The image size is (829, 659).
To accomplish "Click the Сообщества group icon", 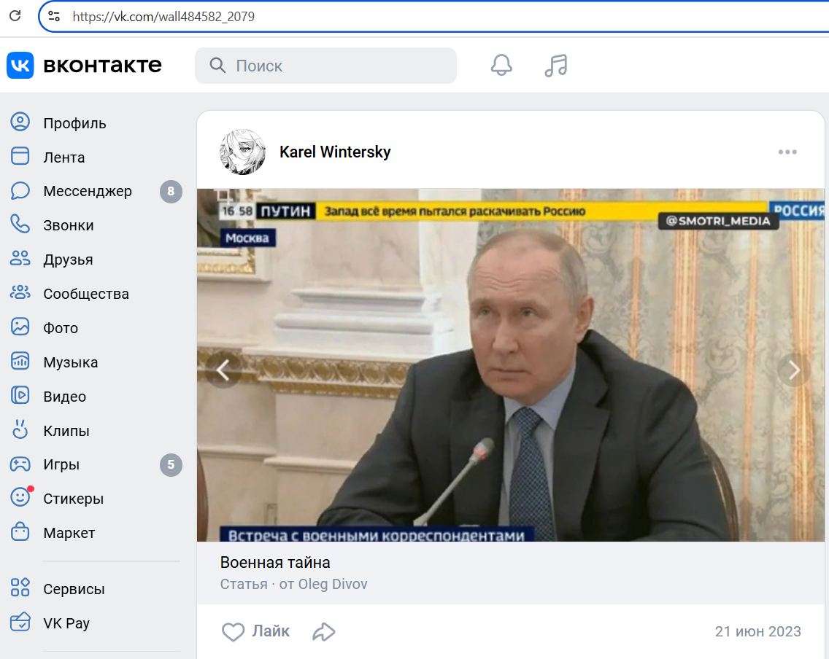I will click(x=20, y=294).
